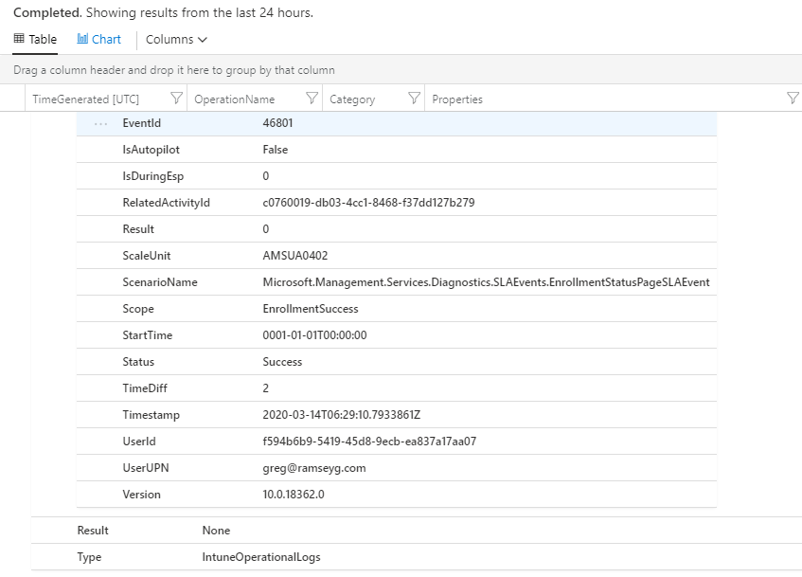This screenshot has width=802, height=577.
Task: Click the filter icon on TimeGenerated column
Action: click(176, 99)
